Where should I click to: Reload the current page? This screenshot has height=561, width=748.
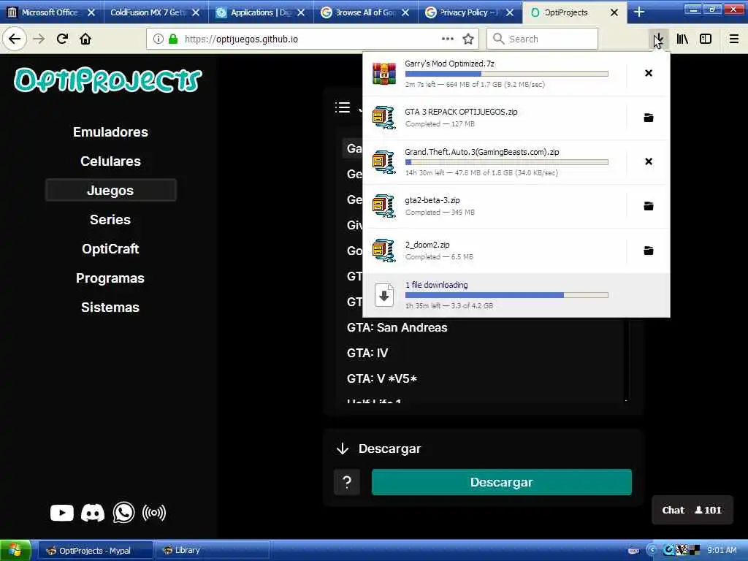point(62,39)
